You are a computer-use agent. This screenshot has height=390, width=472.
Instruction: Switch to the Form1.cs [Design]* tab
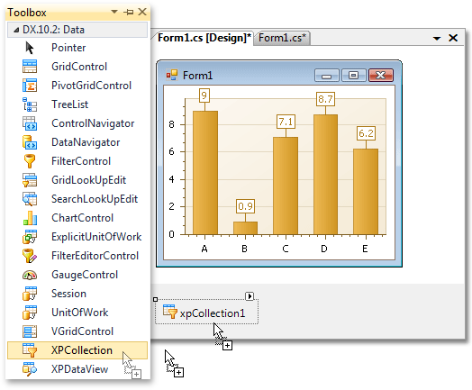204,38
